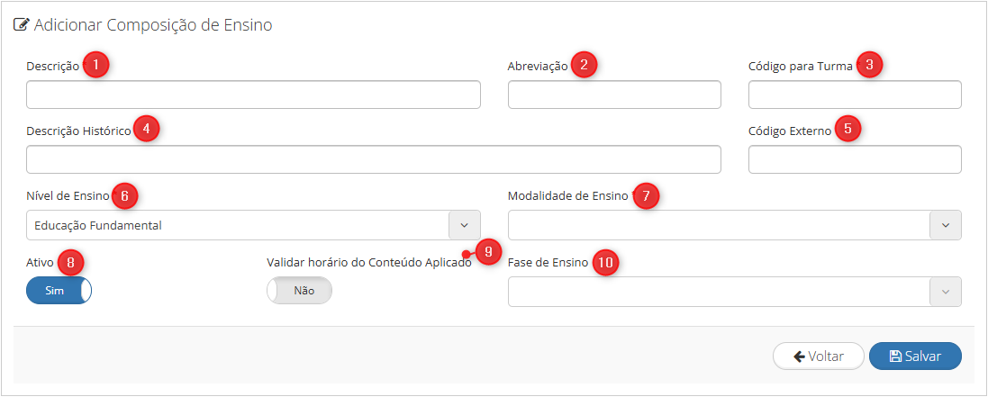Toggle the Ativo switch set to Sim
The image size is (988, 397).
pos(59,291)
